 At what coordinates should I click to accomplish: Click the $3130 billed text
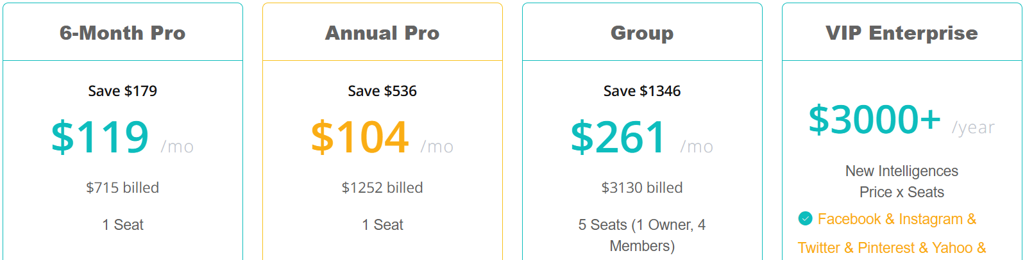tap(642, 188)
